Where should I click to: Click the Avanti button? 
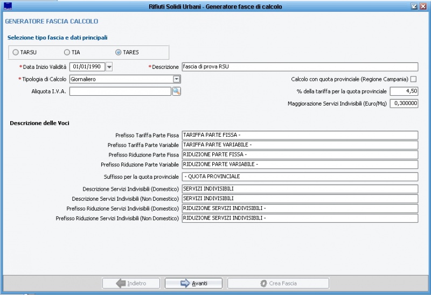click(x=193, y=283)
